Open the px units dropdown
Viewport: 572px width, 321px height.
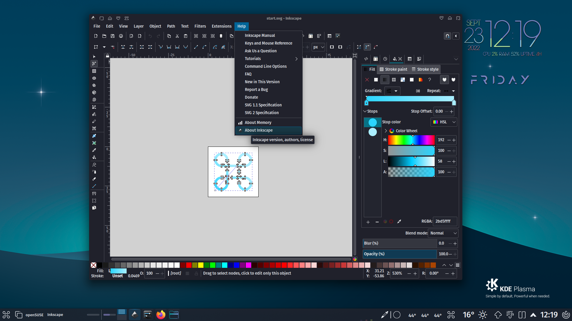[x=318, y=47]
